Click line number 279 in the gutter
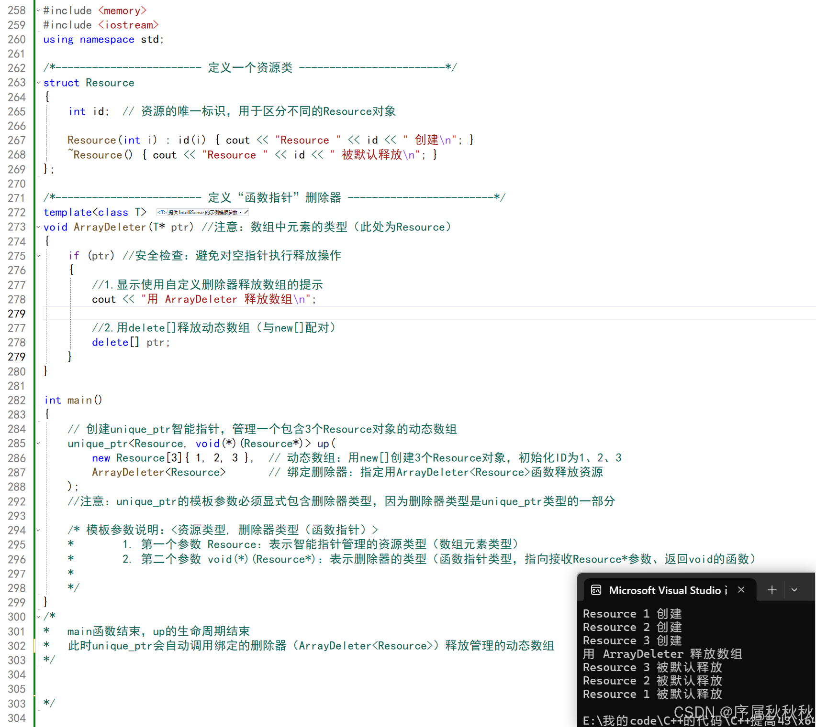 pyautogui.click(x=17, y=314)
